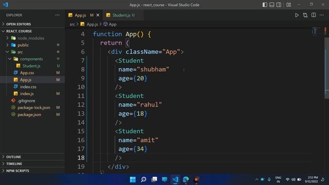
Task: Open package-lock.json file
Action: pyautogui.click(x=33, y=107)
